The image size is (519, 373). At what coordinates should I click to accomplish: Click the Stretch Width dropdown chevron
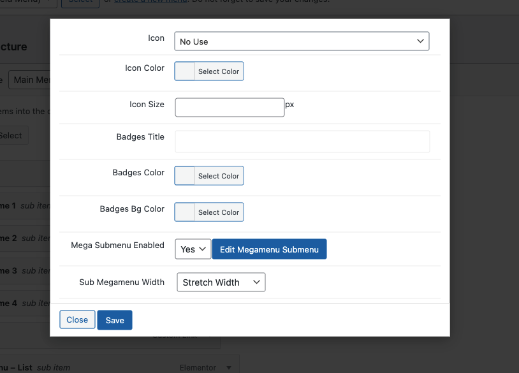[256, 282]
